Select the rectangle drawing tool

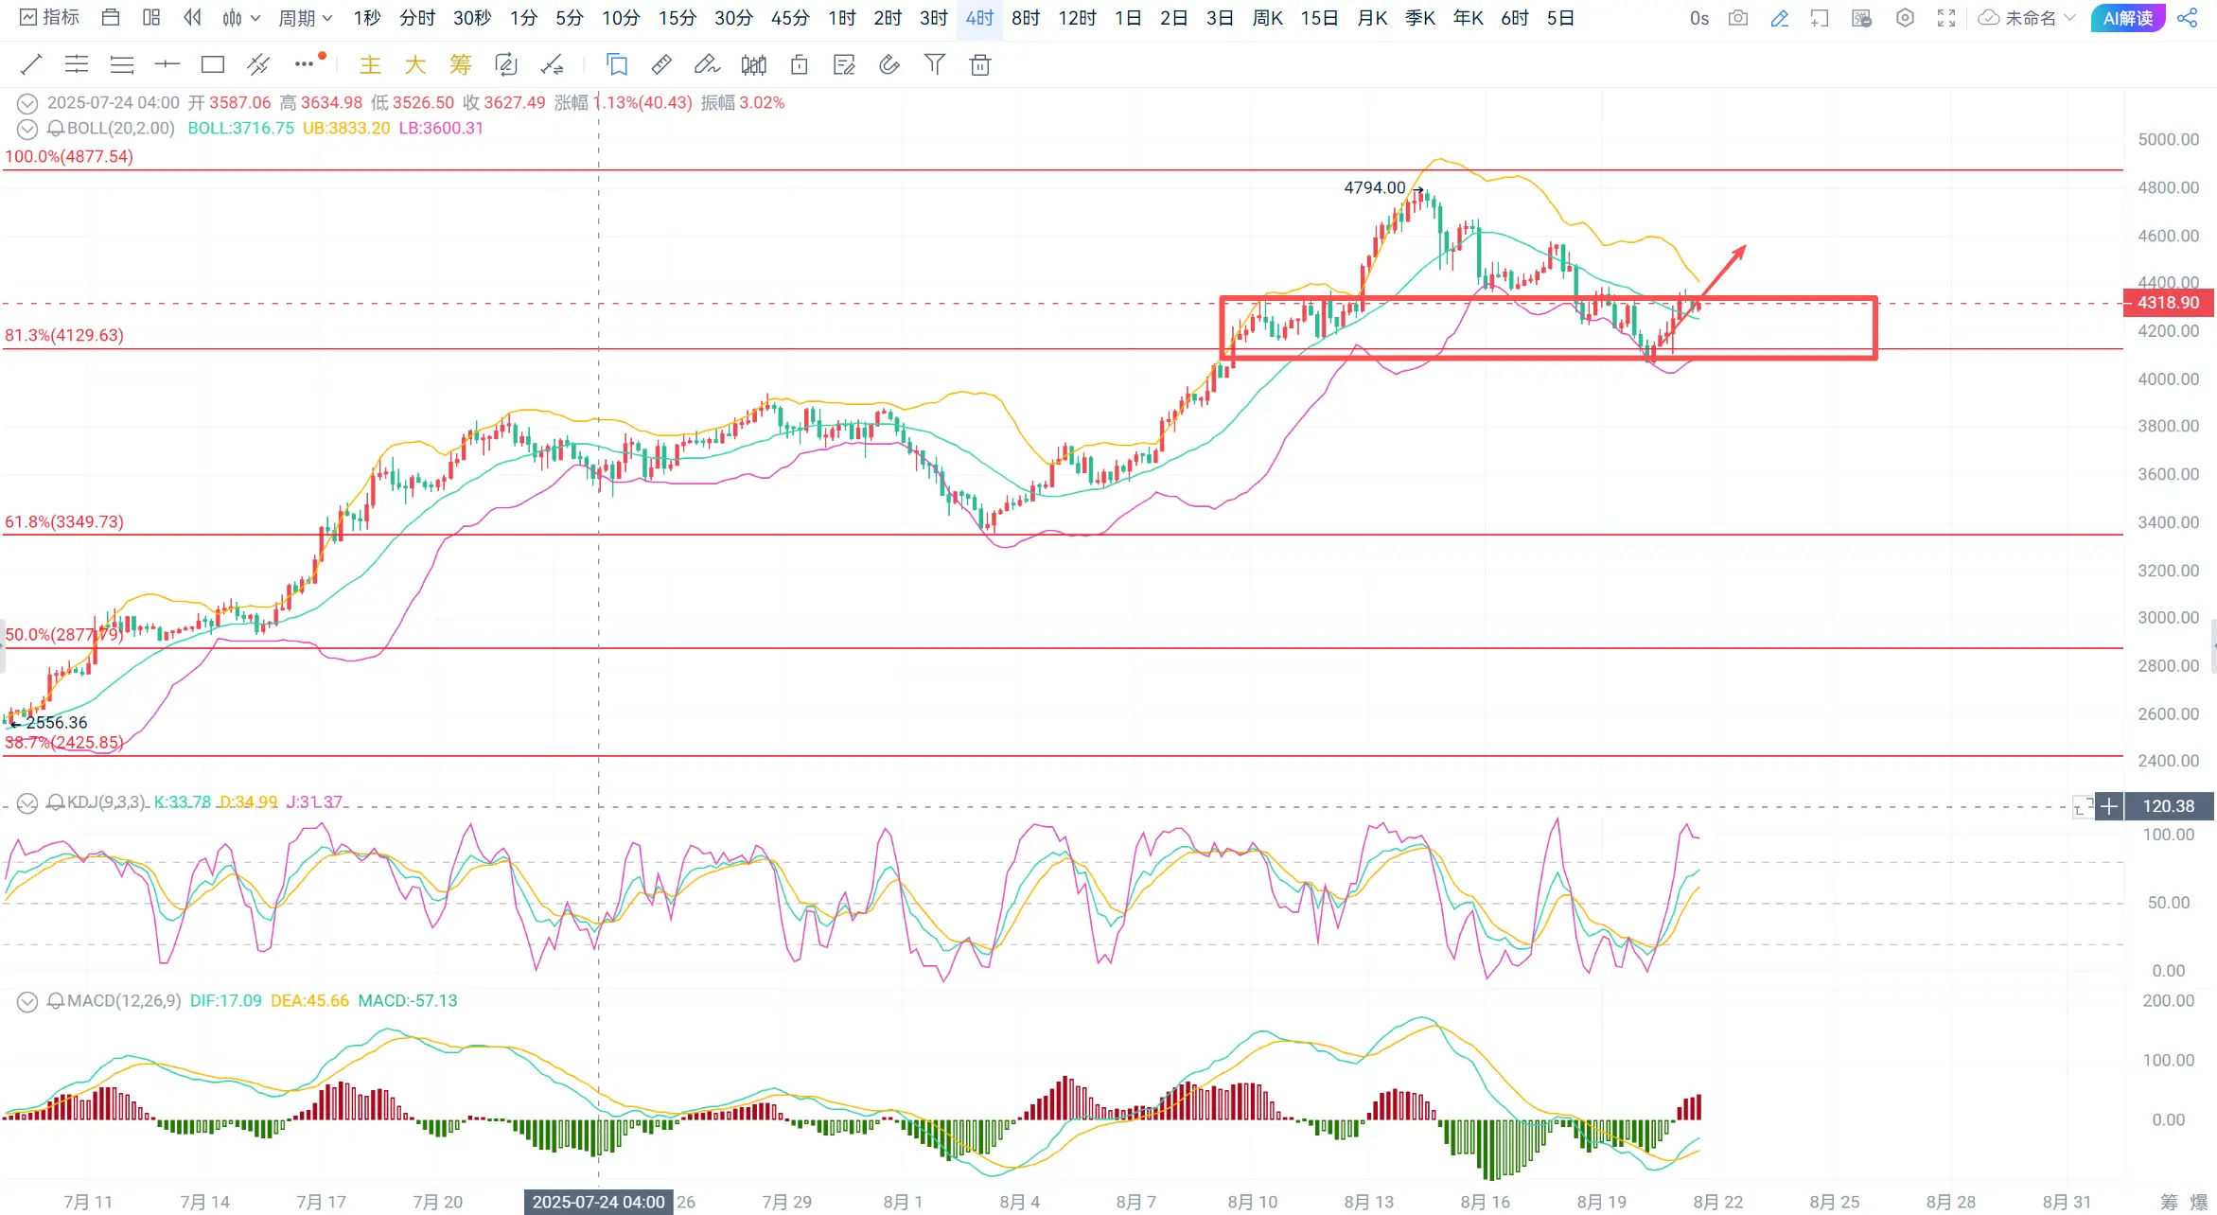(x=213, y=64)
